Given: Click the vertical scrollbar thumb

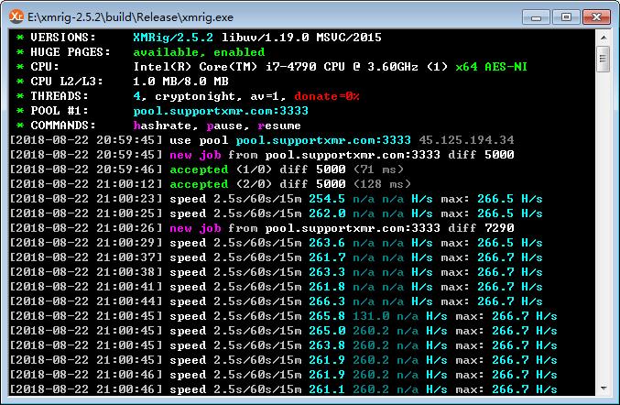Looking at the screenshot, I should click(x=603, y=59).
